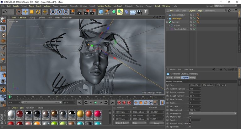Viewport: 241px width, 129px height.
Task: Open the Motion Tracker menu
Action: click(104, 6)
